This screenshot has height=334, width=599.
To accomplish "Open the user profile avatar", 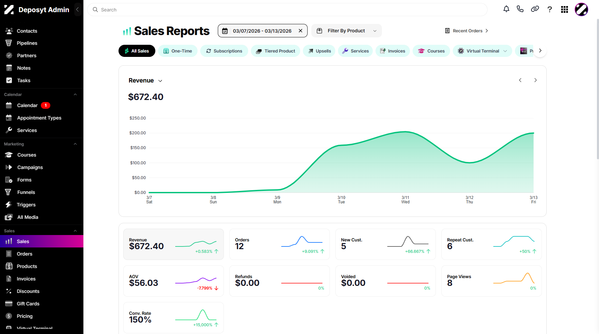I will [x=581, y=9].
